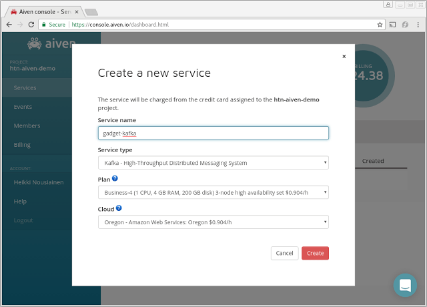The image size is (427, 307).
Task: Click the browser address bar URL
Action: 120,25
